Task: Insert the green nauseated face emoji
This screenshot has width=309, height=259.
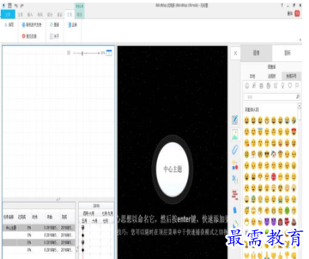Action: (287, 211)
